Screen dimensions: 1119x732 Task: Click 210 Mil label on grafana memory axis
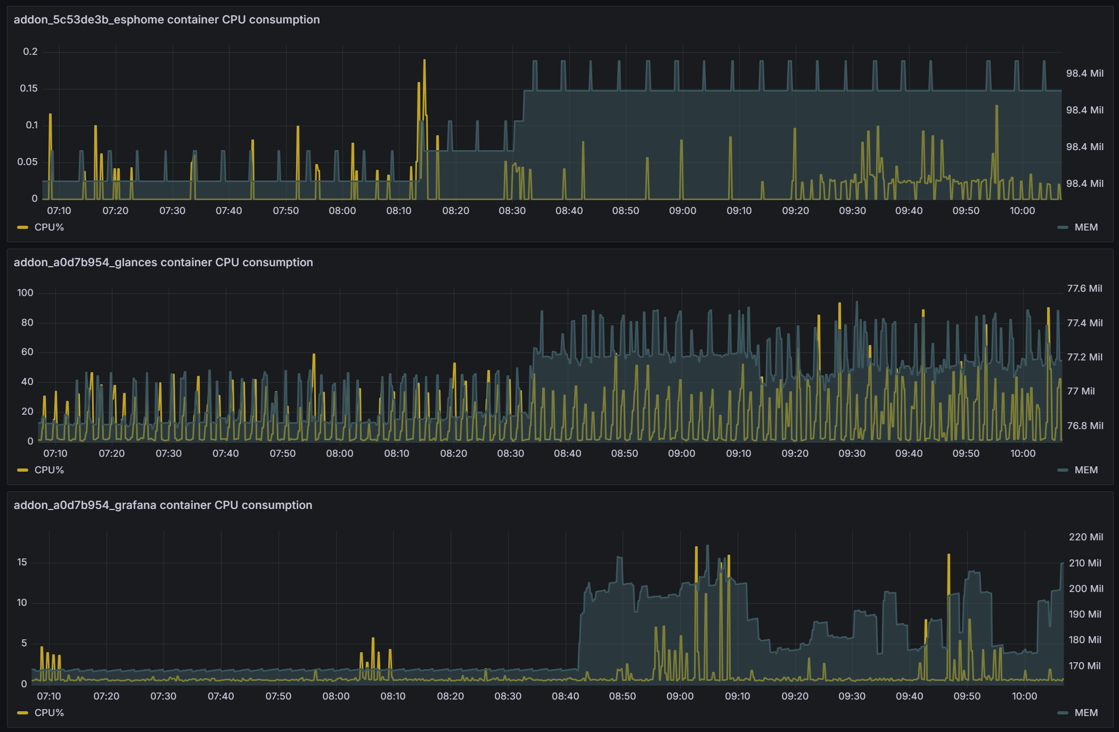pyautogui.click(x=1085, y=563)
